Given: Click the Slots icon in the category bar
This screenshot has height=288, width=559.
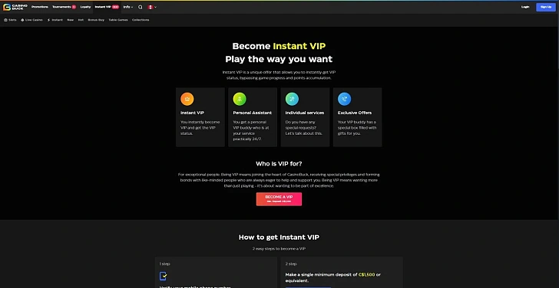Looking at the screenshot, I should [5, 20].
